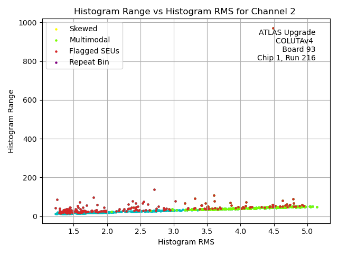Viewport: 338px width, 254px height.
Task: Click the Chip 1, Run 216 annotation
Action: (286, 58)
